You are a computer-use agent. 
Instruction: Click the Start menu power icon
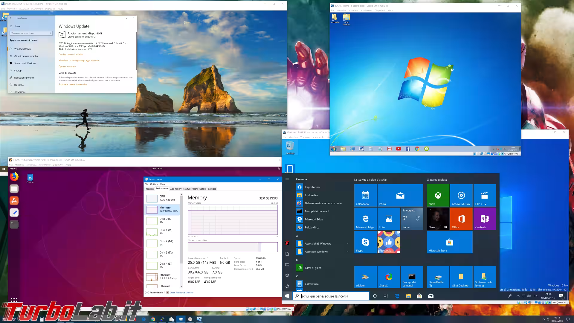click(x=287, y=286)
